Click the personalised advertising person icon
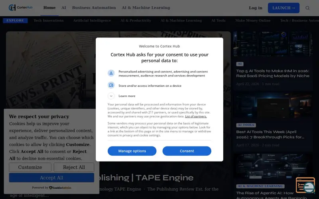The image size is (319, 199). click(111, 73)
